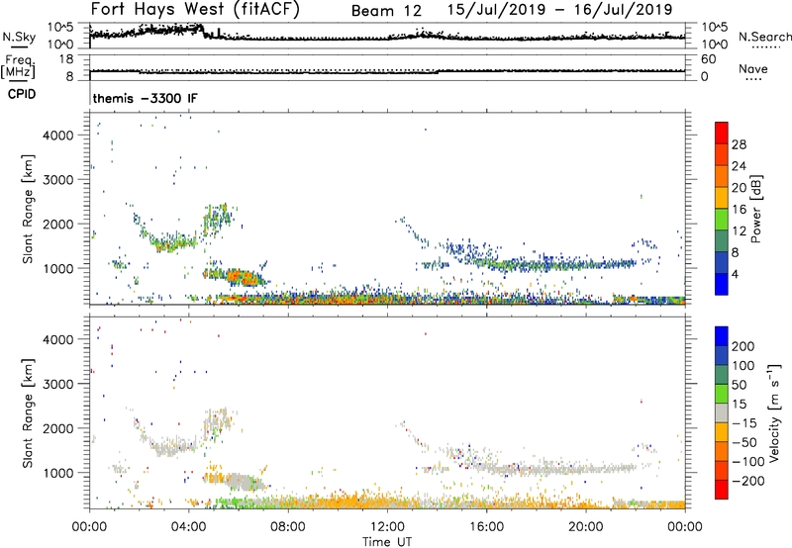Click the 'Fort Hays West (fitACF)' title

195,10
